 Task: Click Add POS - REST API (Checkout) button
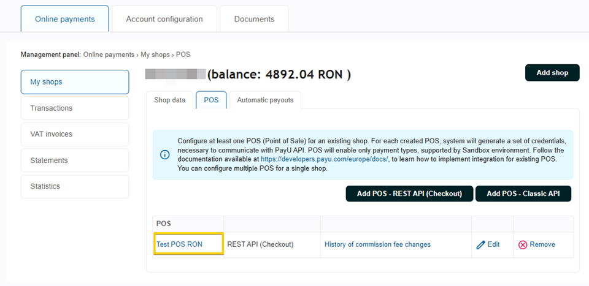[409, 194]
